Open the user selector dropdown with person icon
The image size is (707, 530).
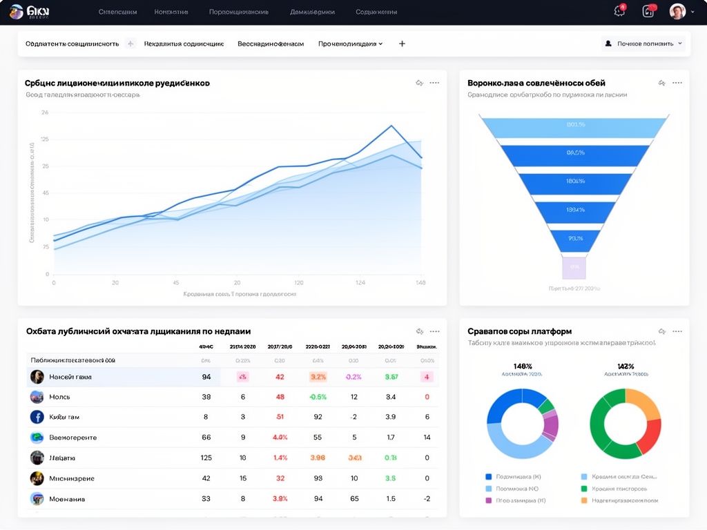[x=643, y=43]
